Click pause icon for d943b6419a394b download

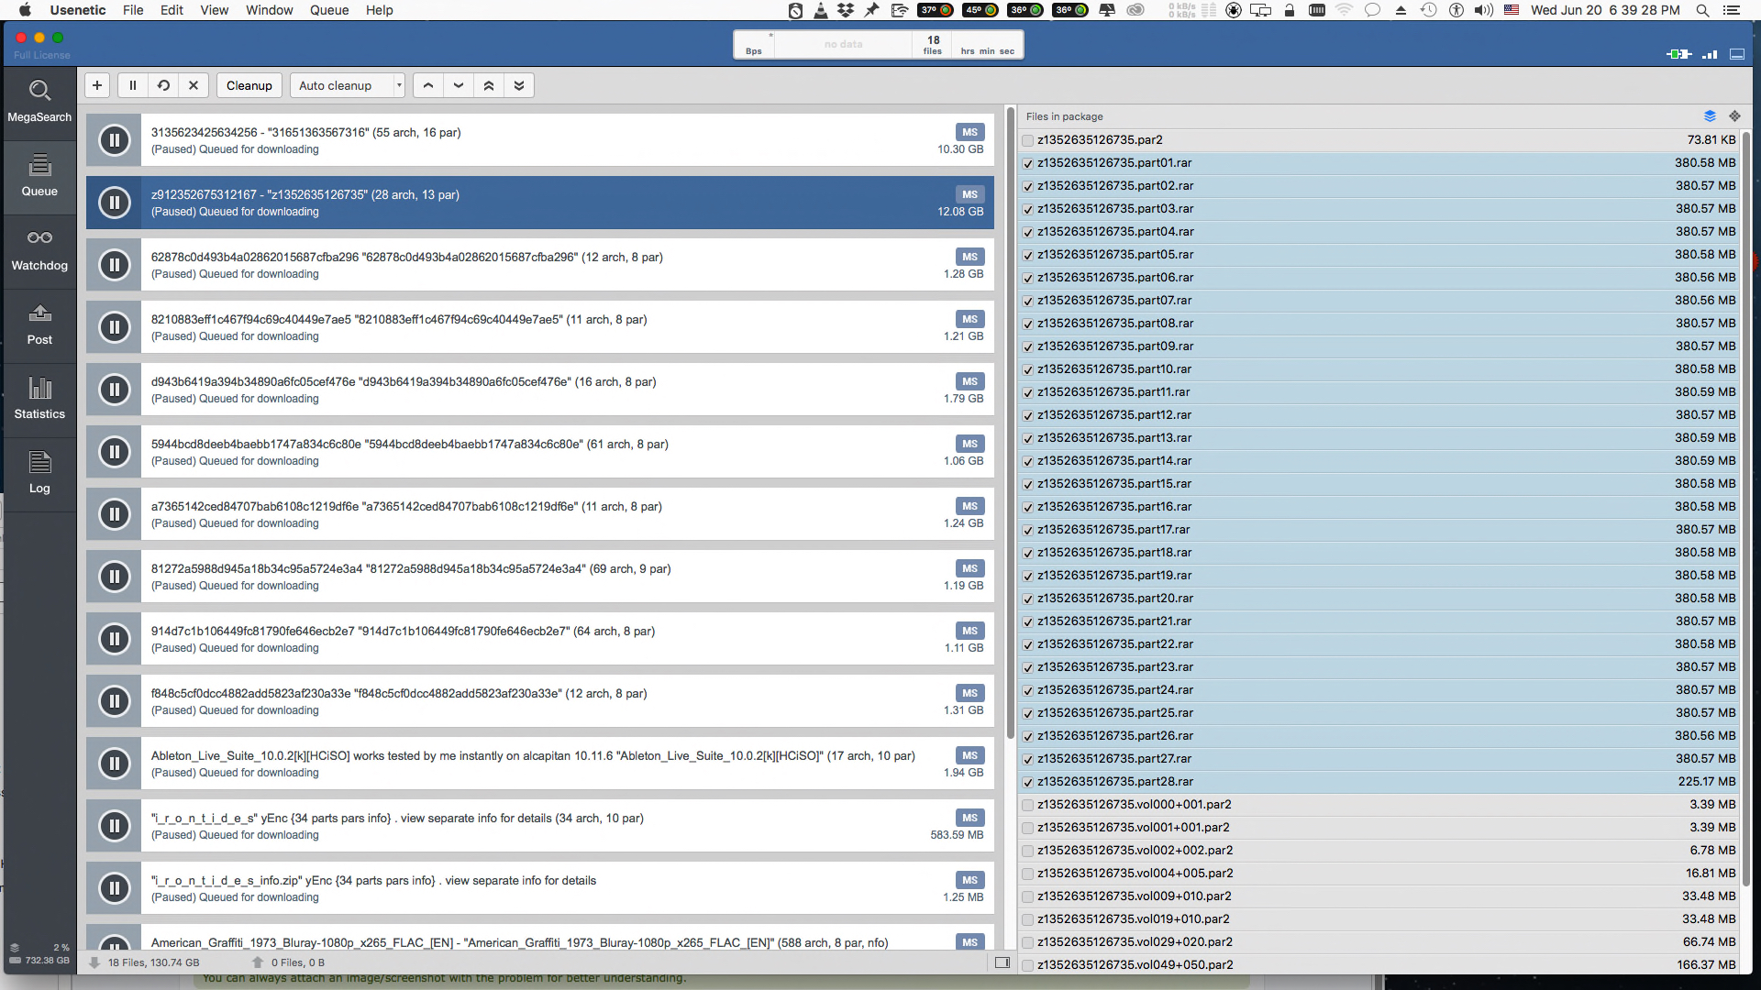click(115, 390)
